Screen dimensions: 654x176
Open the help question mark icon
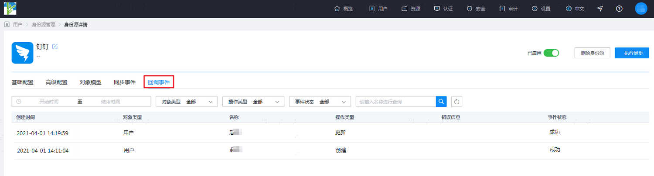point(619,9)
